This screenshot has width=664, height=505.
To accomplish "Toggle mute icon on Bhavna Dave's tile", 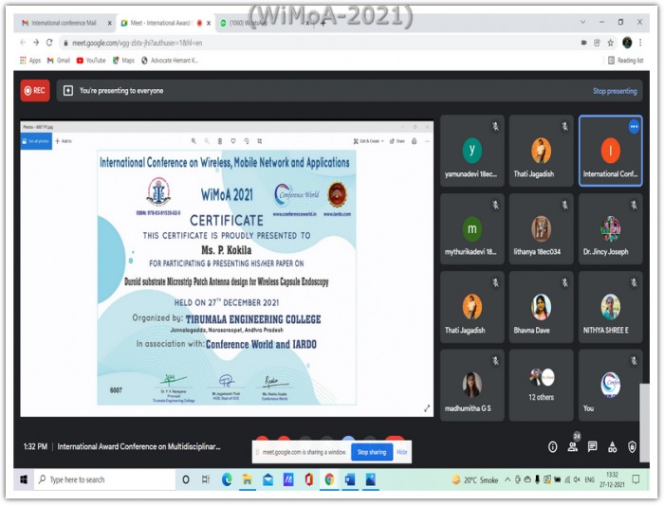I will pos(564,282).
